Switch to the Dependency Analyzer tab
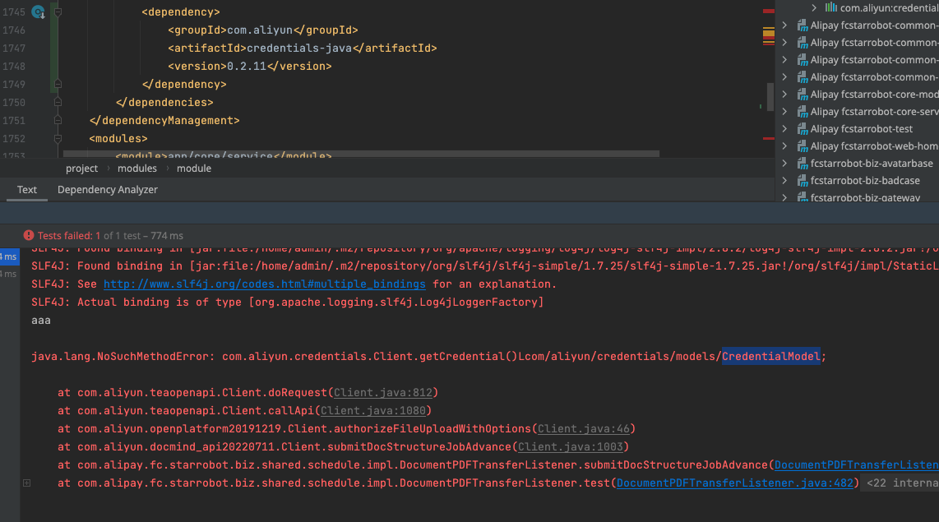The width and height of the screenshot is (939, 522). click(x=108, y=190)
